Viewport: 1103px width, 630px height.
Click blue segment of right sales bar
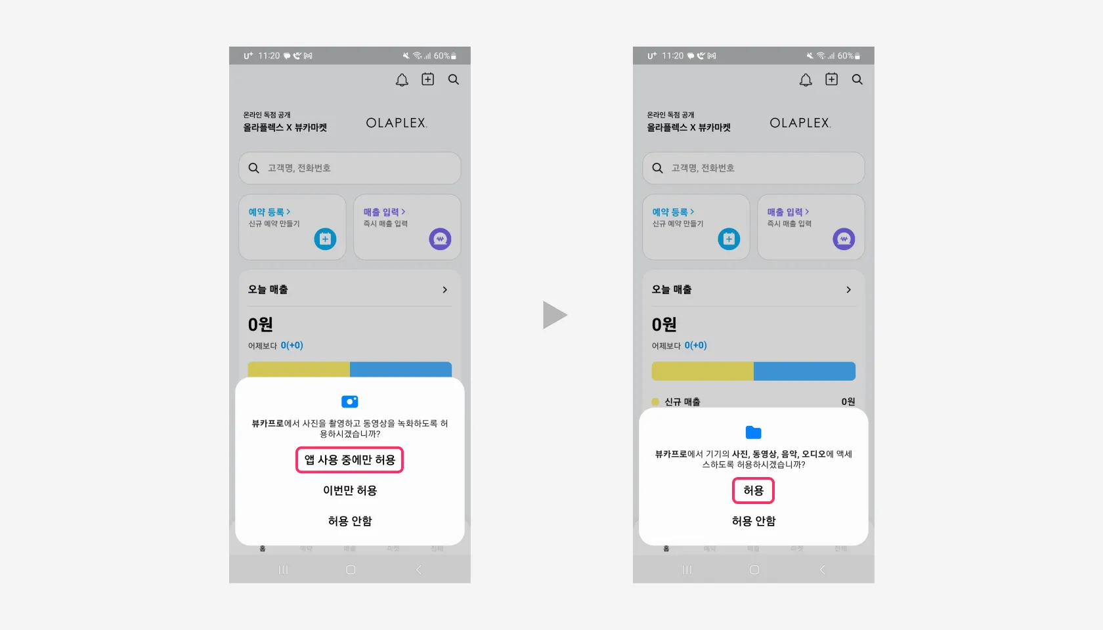pos(804,371)
